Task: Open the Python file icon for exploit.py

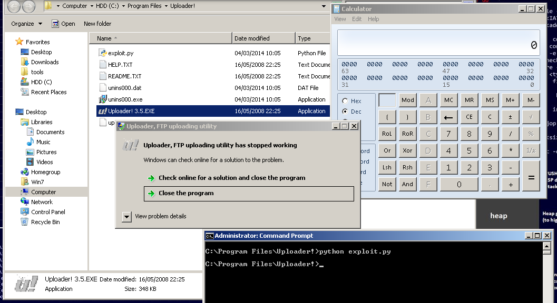Action: click(103, 53)
